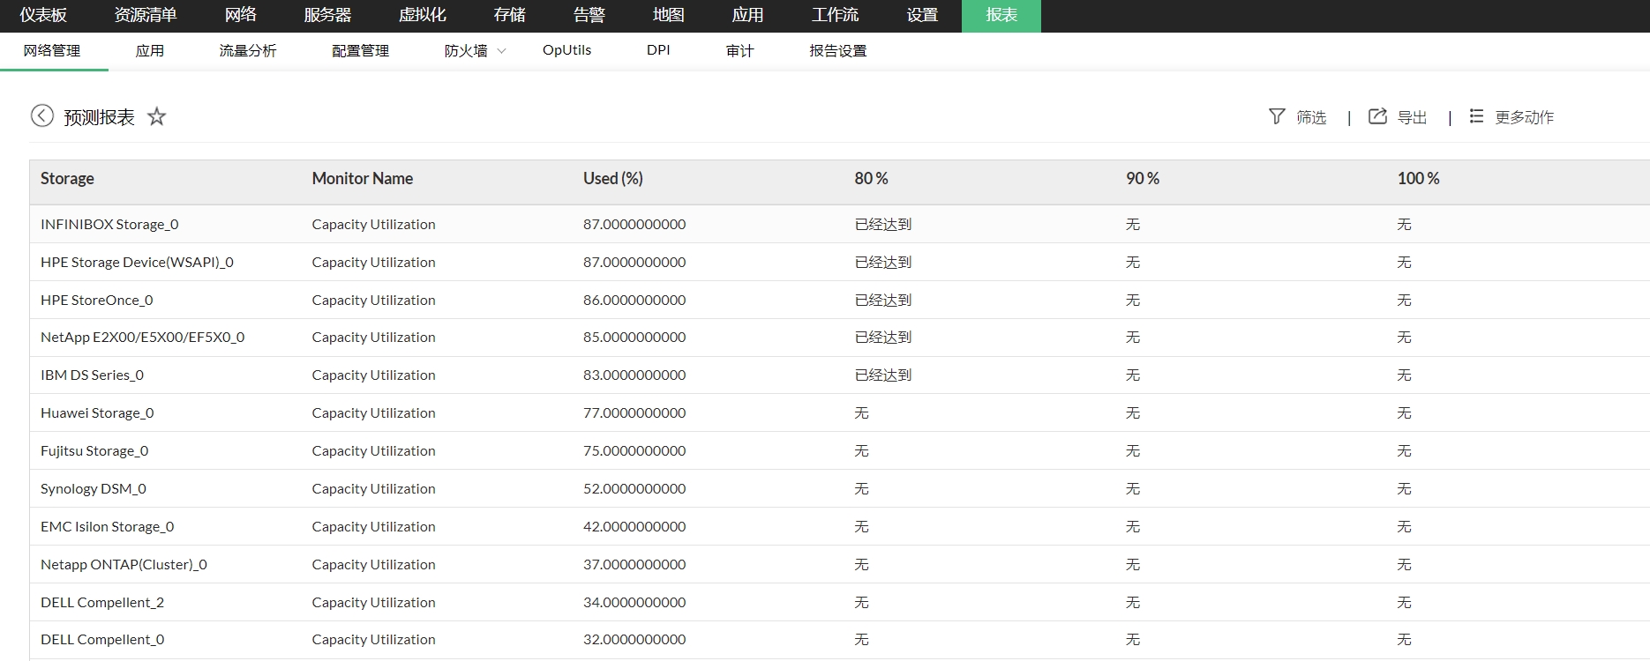Open the 工作流 menu

[x=836, y=15]
